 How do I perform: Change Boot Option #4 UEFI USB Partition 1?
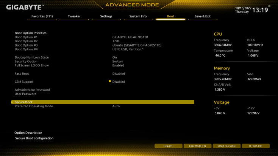click(x=128, y=49)
